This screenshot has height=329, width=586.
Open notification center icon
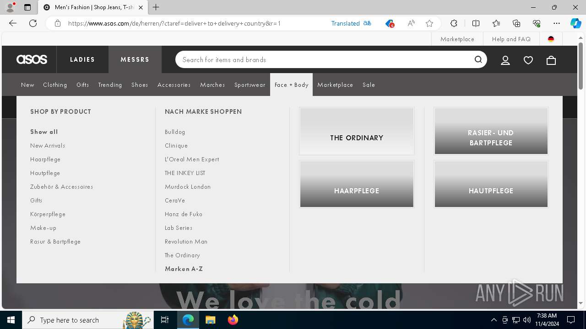pos(571,320)
